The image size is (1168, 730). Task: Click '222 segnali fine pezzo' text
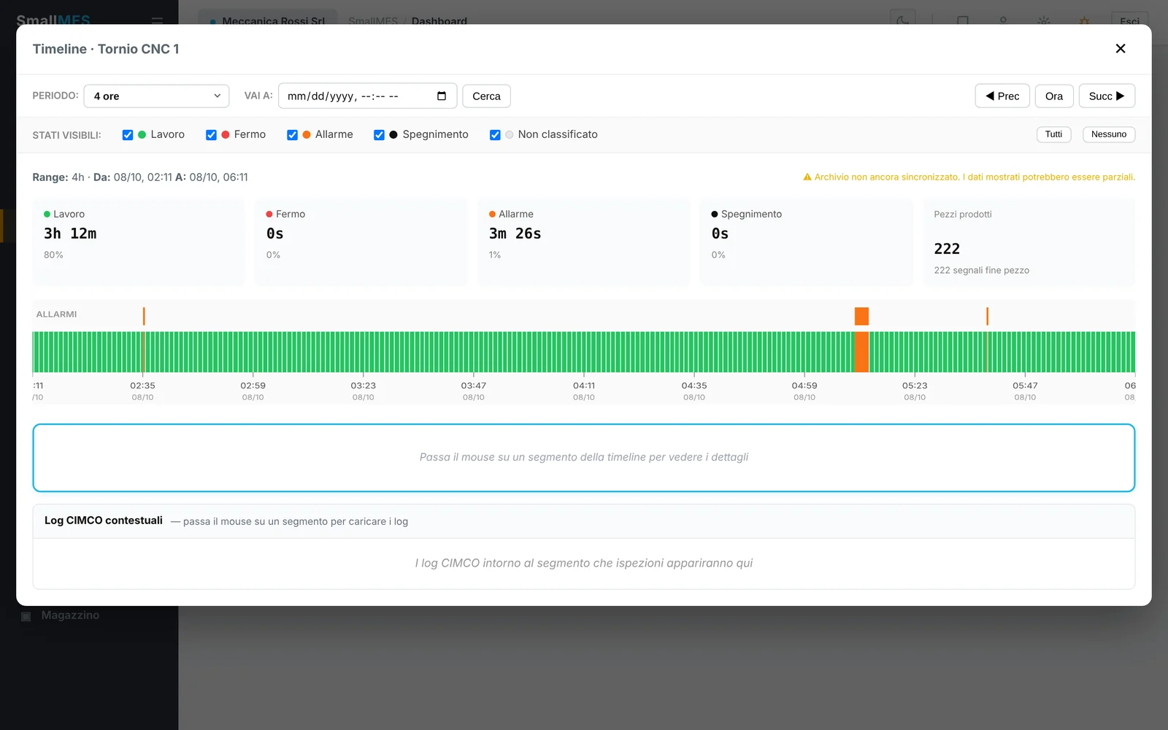pos(981,270)
